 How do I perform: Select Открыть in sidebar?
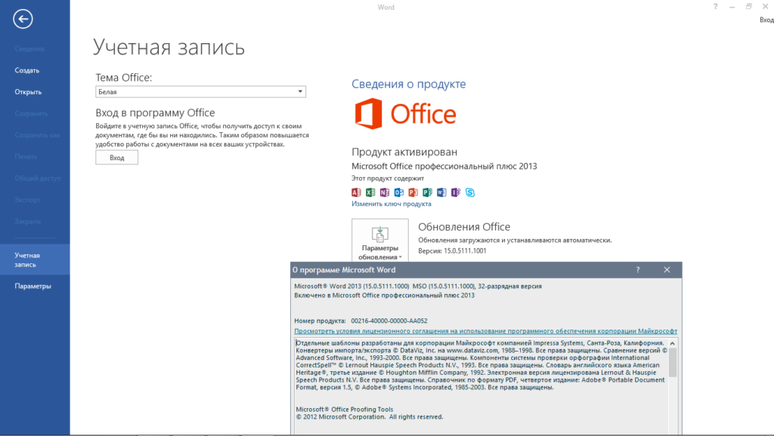(28, 92)
